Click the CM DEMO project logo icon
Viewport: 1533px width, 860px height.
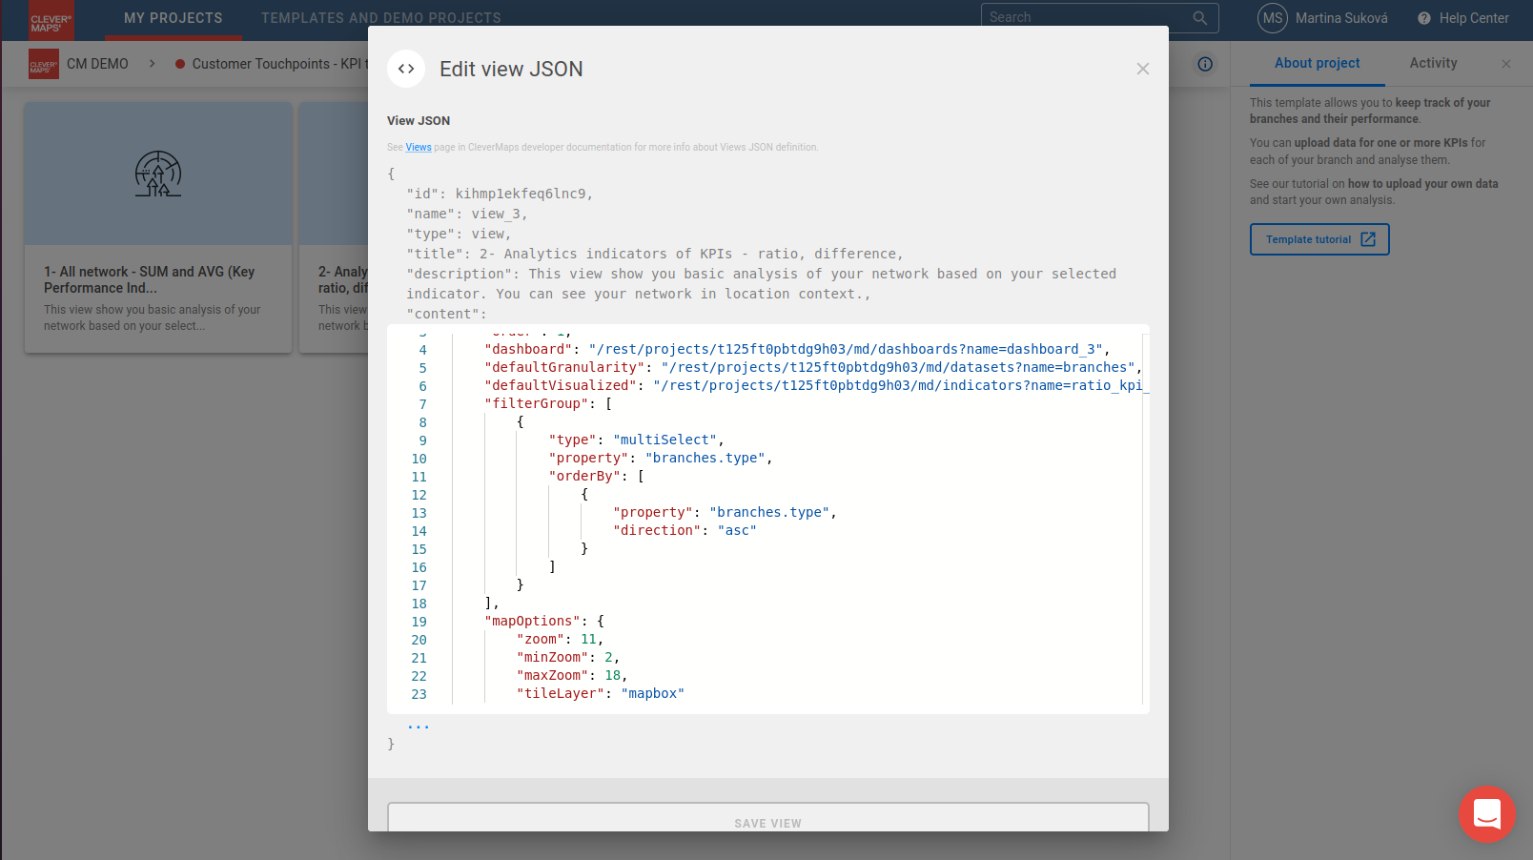(x=44, y=64)
